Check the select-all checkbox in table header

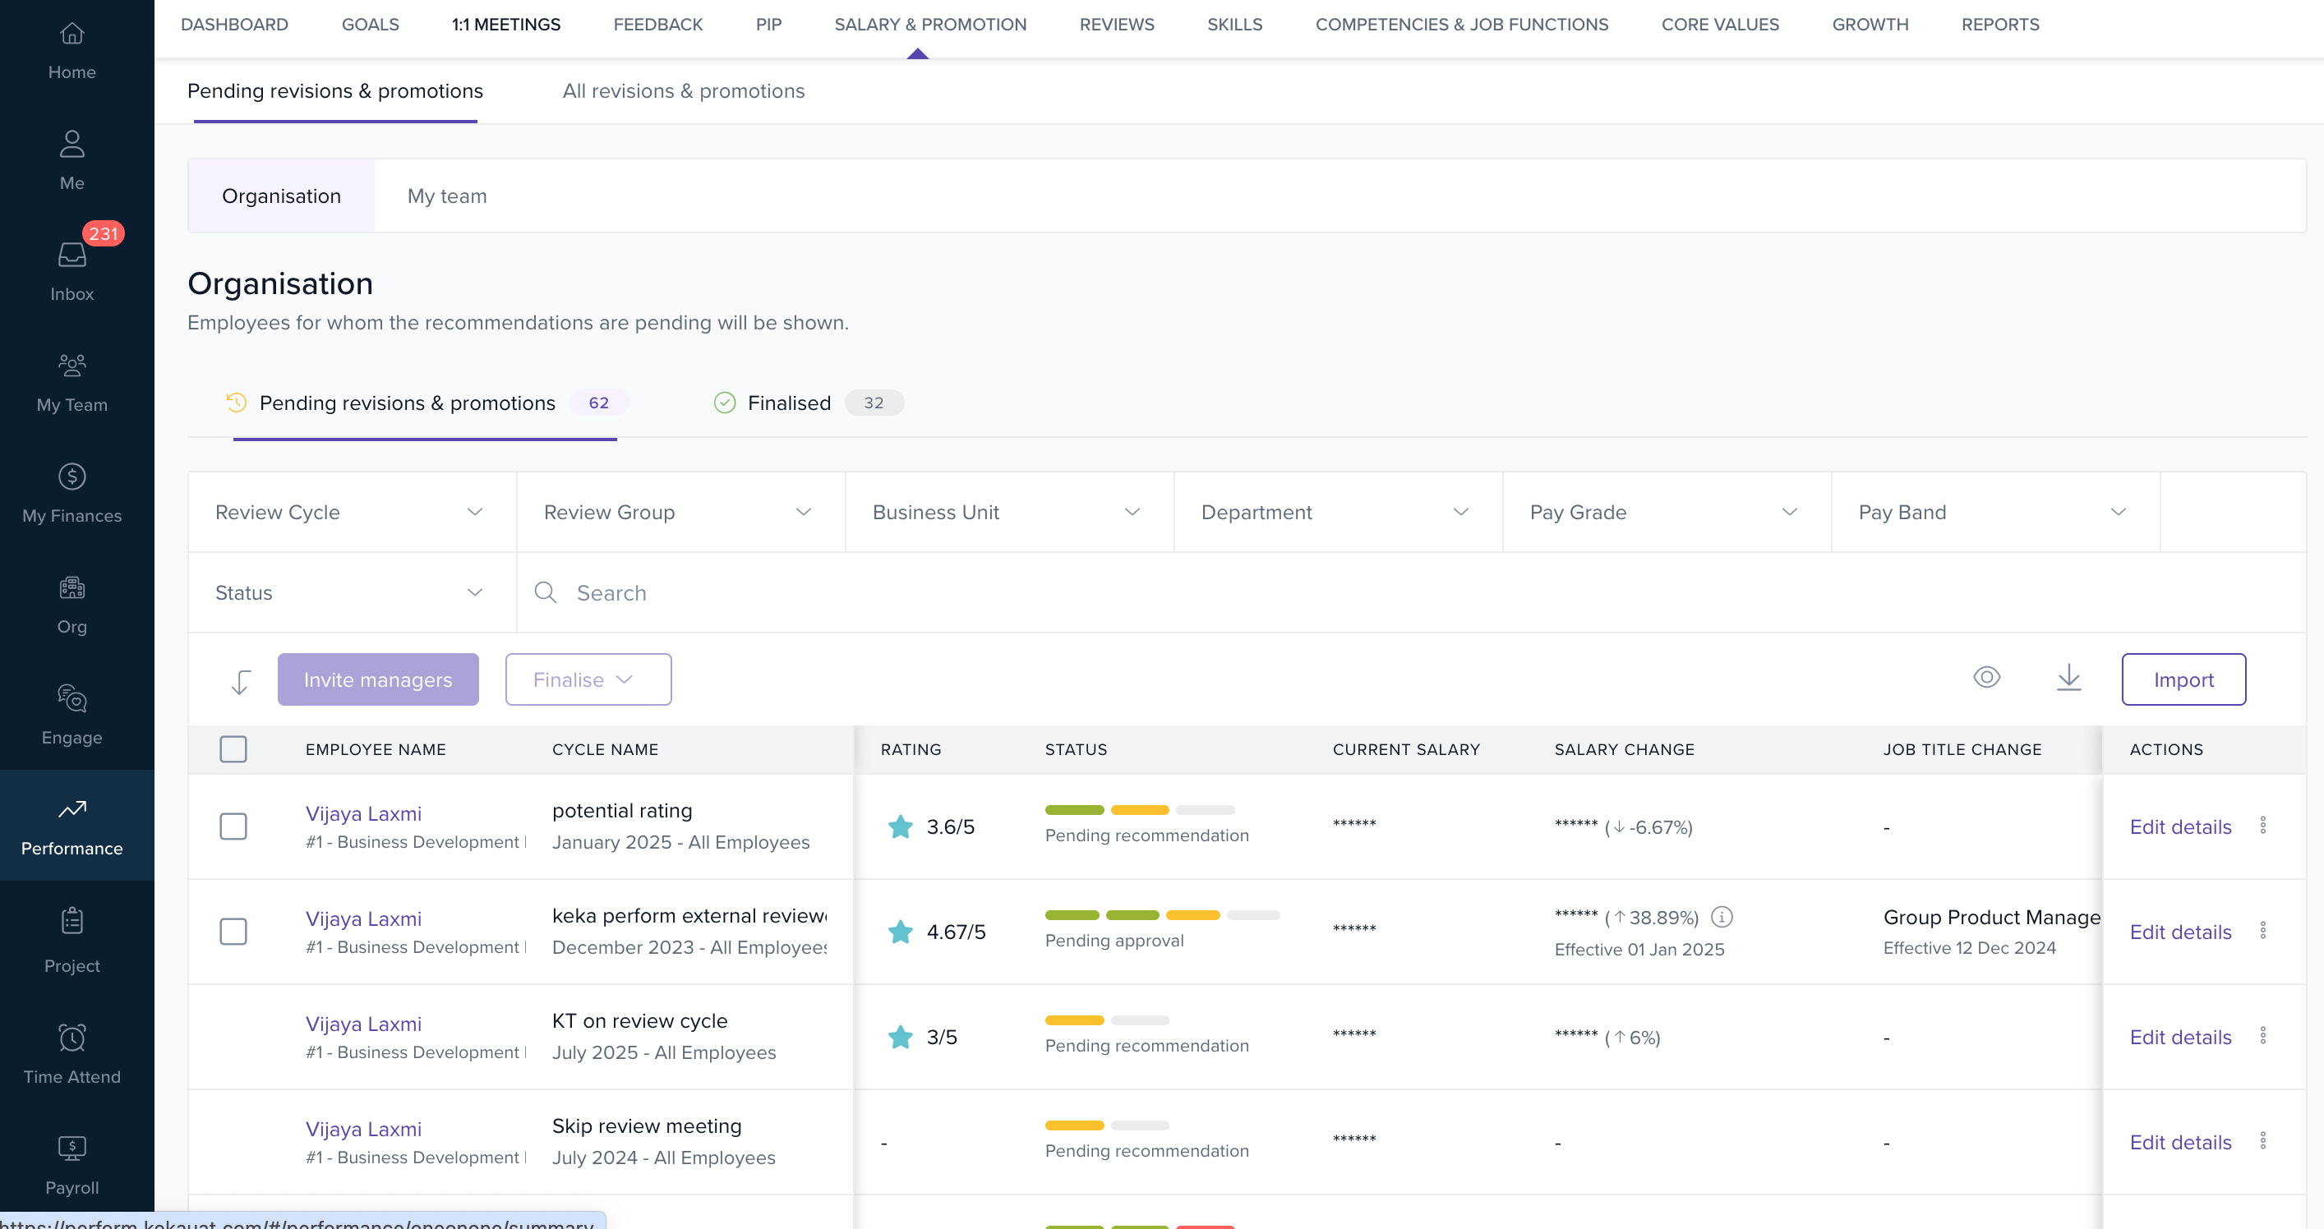coord(233,749)
